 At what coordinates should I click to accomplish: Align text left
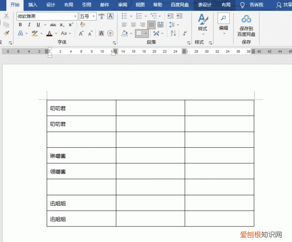click(x=124, y=25)
